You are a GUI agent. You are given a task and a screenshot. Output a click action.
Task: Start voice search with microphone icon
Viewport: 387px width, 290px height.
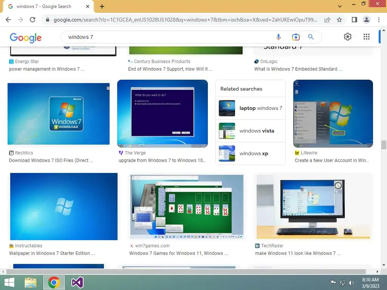pos(279,37)
